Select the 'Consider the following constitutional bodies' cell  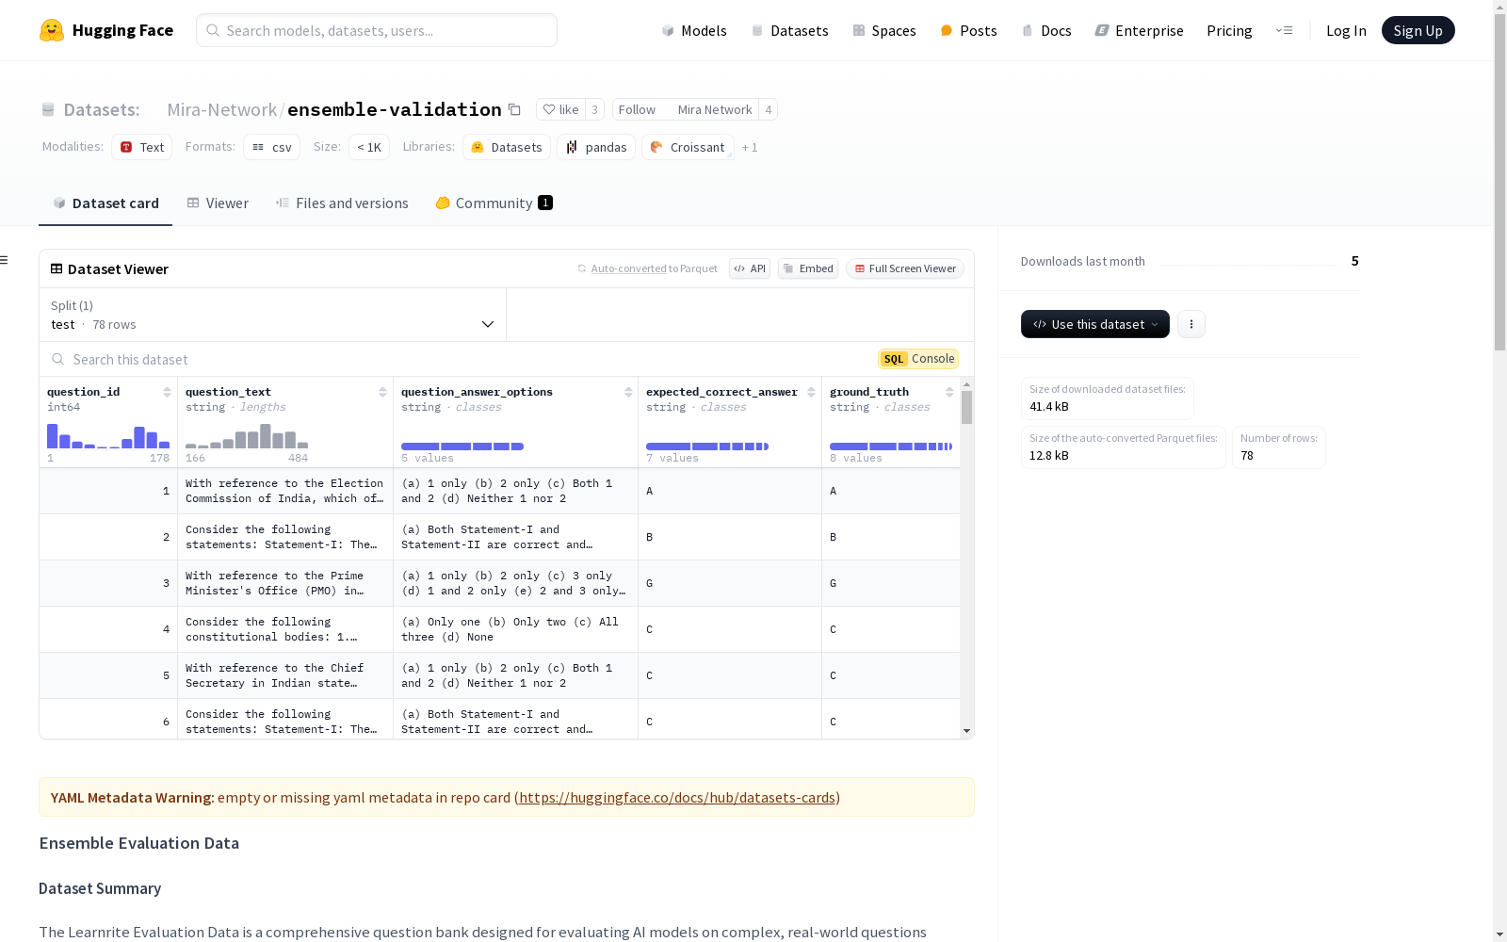285,629
